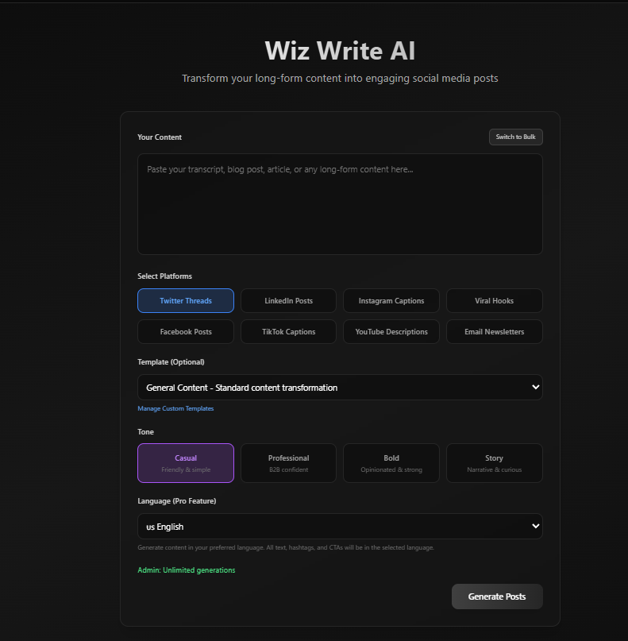Select Facebook Posts platform
Viewport: 628px width, 641px height.
(186, 332)
